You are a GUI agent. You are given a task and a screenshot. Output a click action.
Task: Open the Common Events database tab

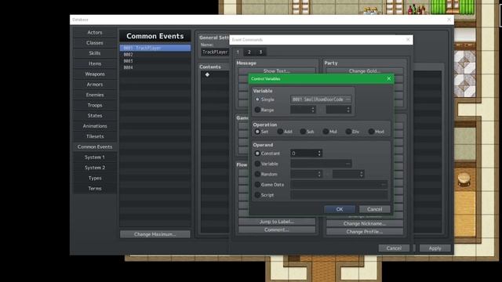[x=95, y=146]
